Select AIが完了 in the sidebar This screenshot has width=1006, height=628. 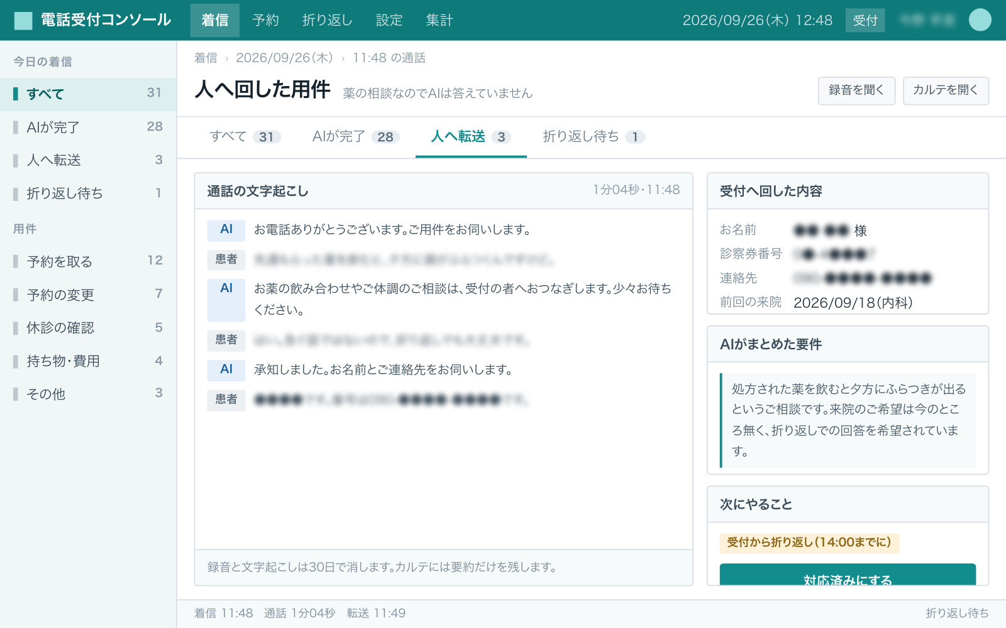point(88,127)
